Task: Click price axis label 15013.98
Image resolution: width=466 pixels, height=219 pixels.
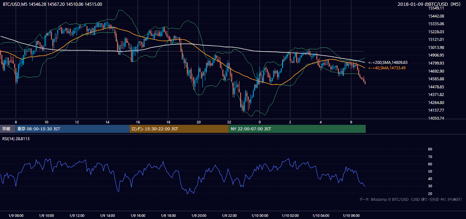Action: click(x=436, y=47)
